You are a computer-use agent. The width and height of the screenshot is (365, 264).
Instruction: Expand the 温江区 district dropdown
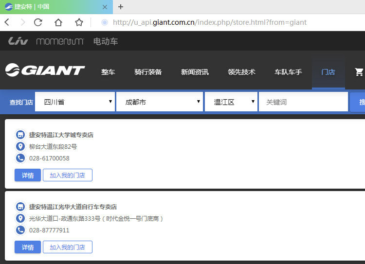click(x=231, y=102)
